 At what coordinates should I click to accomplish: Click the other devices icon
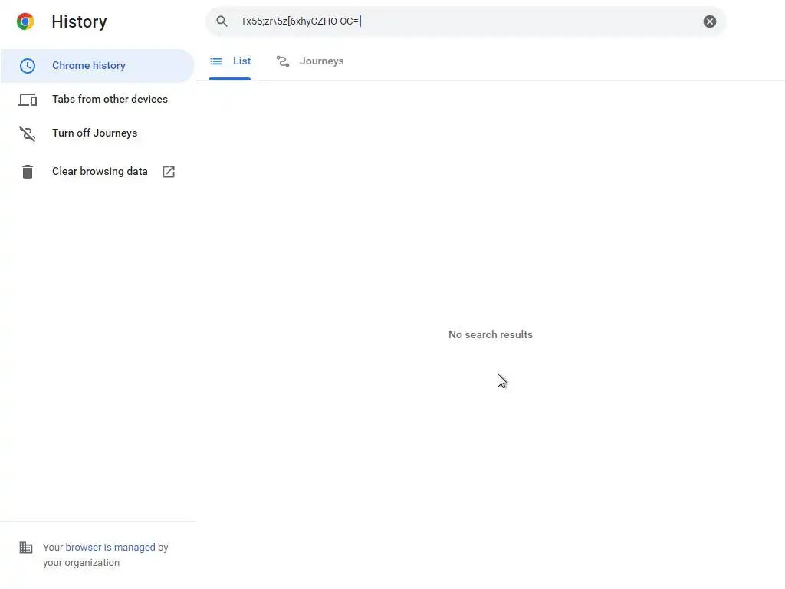(x=28, y=100)
